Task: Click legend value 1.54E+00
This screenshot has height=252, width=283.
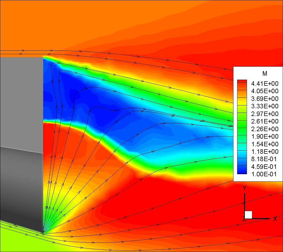Action: (265, 144)
